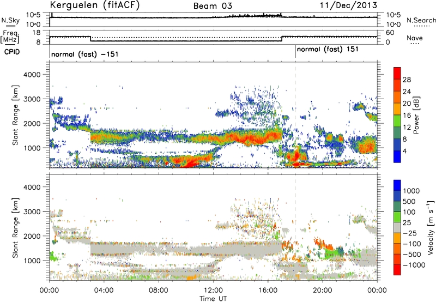Click the 'Velocity [m s⁻¹]' colorbar label
The height and width of the screenshot is (302, 436).
[x=431, y=227]
